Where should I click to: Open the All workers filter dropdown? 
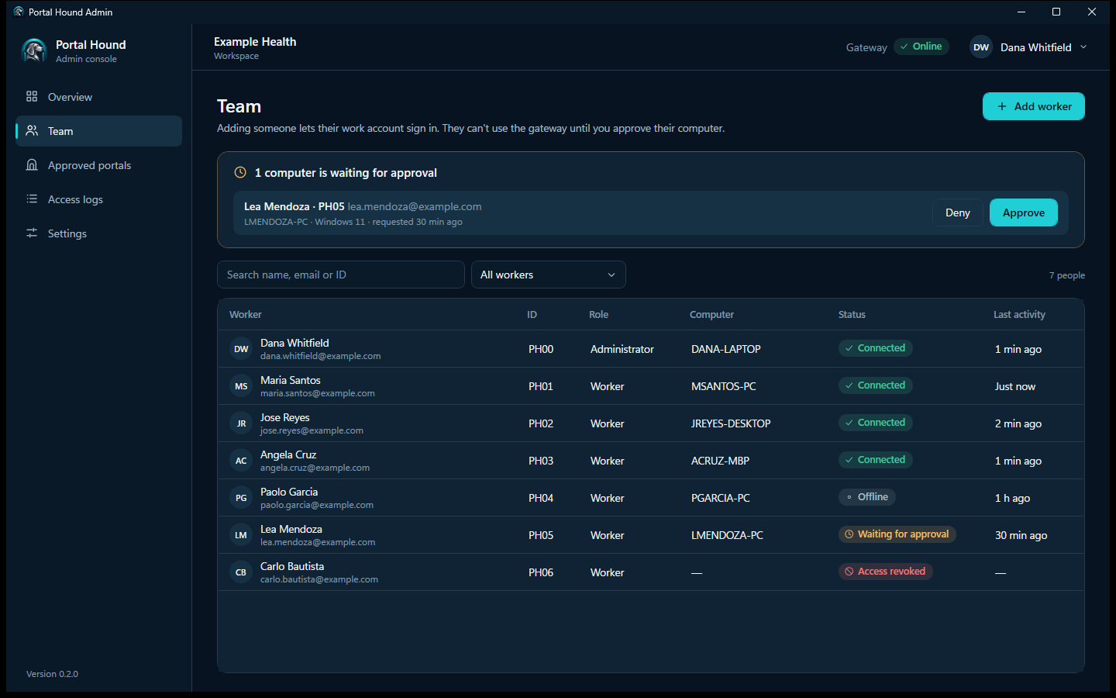pyautogui.click(x=549, y=275)
